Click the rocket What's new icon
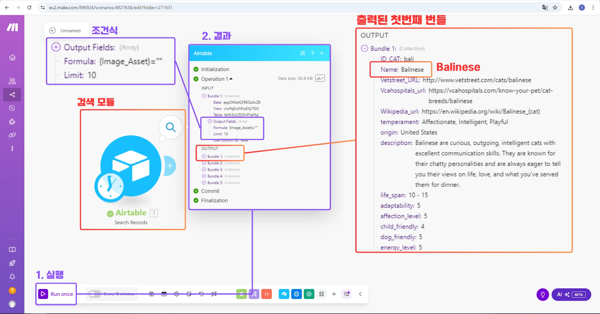This screenshot has height=314, width=600. click(12, 263)
